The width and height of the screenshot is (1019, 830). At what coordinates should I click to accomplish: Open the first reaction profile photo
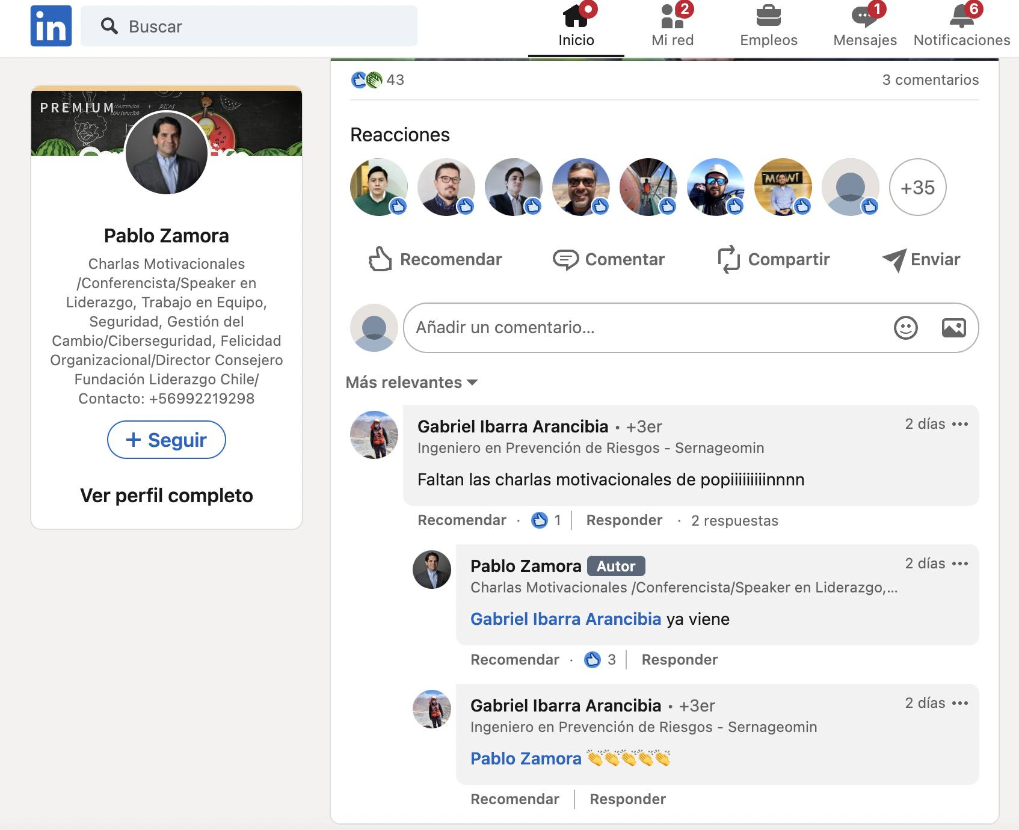pyautogui.click(x=379, y=187)
